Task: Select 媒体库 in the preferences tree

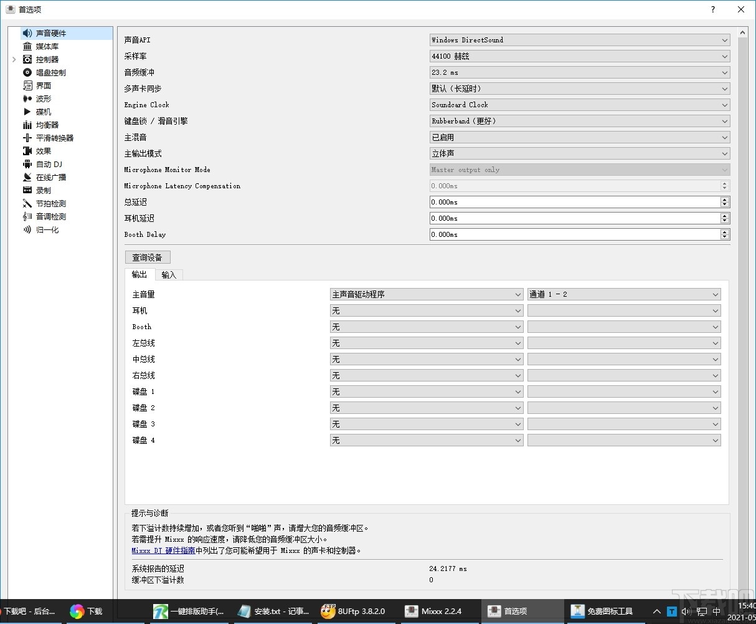Action: click(47, 46)
